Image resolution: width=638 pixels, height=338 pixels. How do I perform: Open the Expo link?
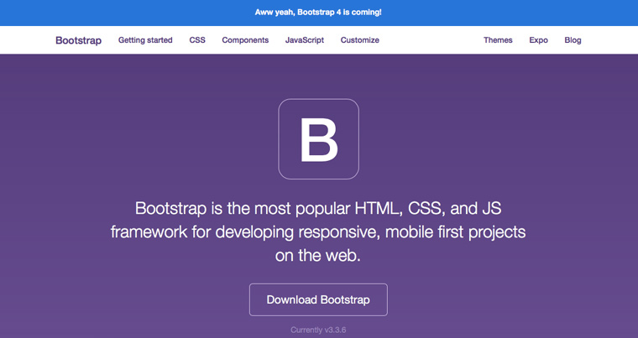538,40
